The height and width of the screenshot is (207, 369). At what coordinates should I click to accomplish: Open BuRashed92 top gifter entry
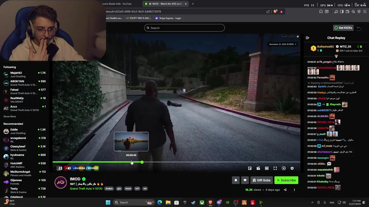[x=322, y=48]
